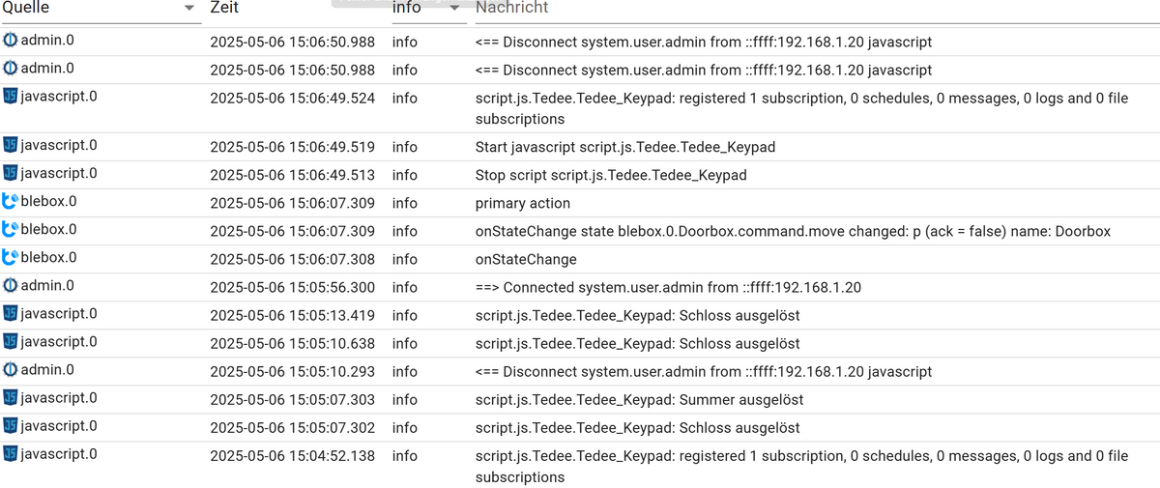The height and width of the screenshot is (488, 1160).
Task: Click the javascript icon in the 15:04:52.138 row
Action: pos(11,454)
